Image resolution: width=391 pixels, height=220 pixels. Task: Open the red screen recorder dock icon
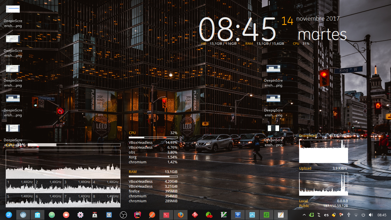pos(66,215)
